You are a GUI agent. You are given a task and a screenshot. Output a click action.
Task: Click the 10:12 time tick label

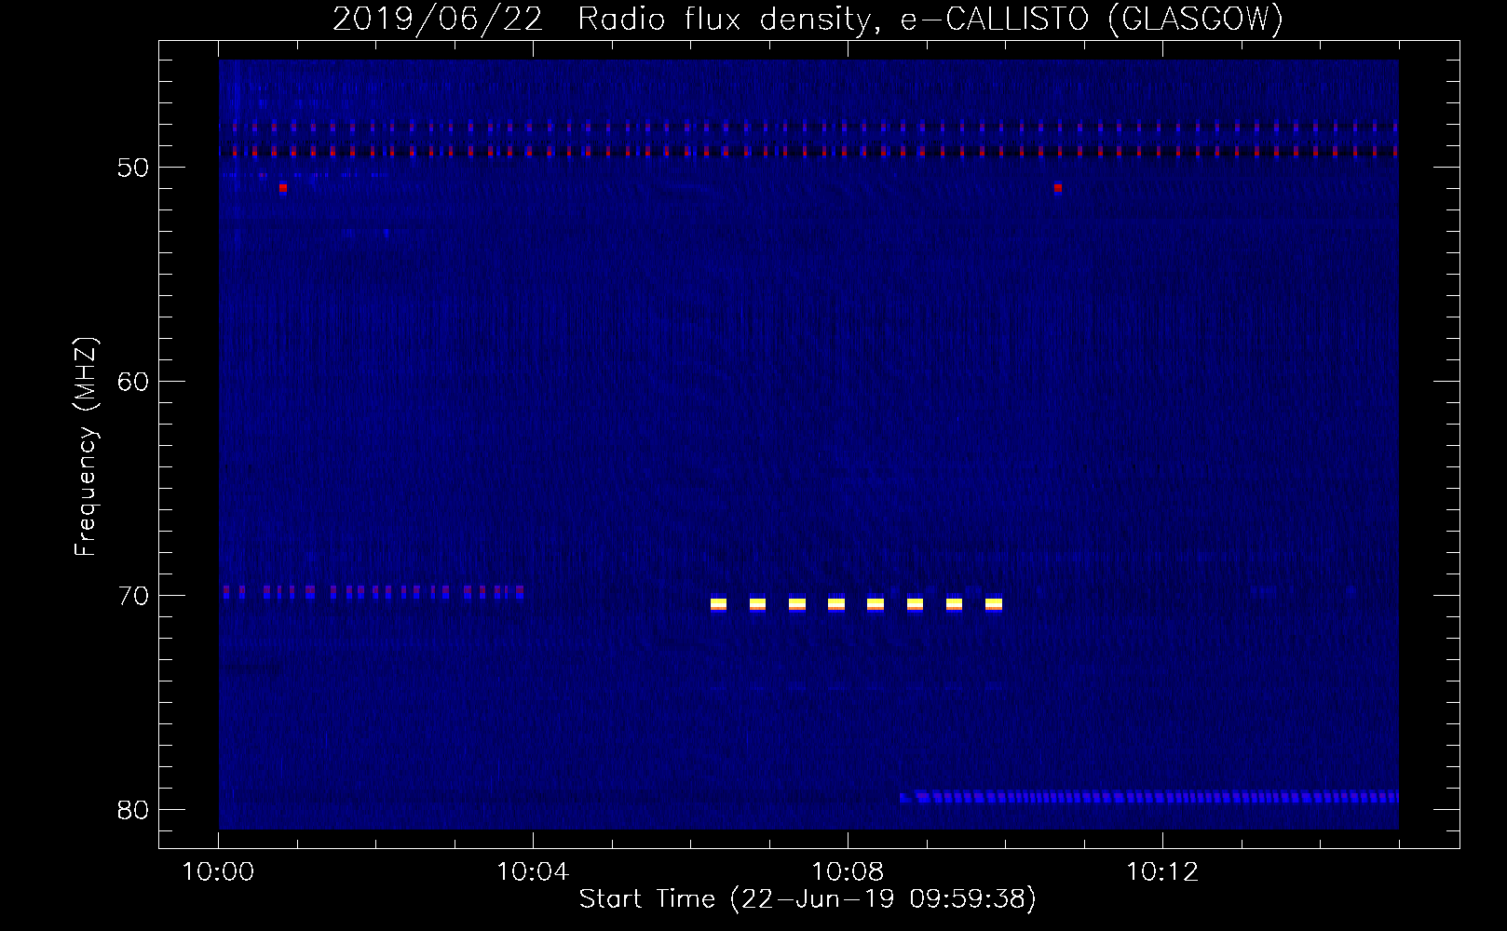[1162, 872]
